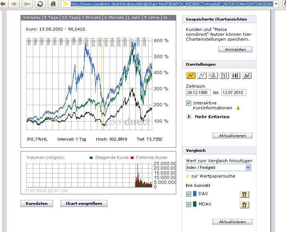Follow the zur Wertpapiersuche link

click(213, 176)
